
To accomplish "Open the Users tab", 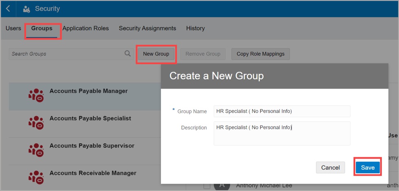I will [x=13, y=28].
